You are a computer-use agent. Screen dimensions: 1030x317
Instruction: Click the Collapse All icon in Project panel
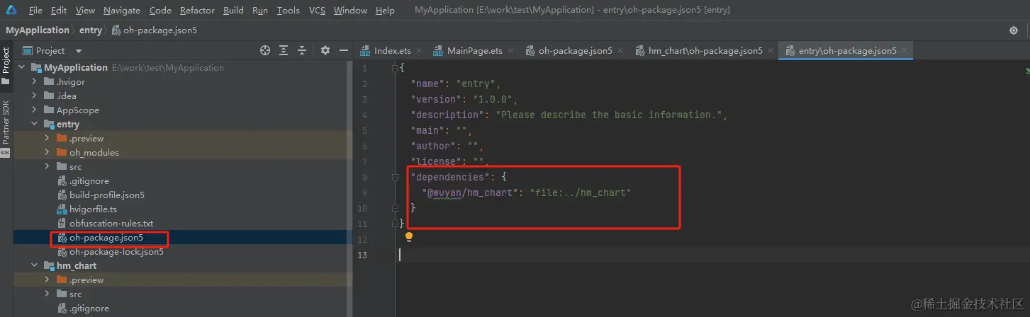(x=302, y=50)
